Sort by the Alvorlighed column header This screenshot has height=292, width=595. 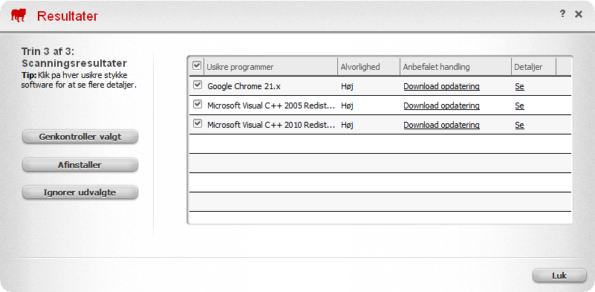click(368, 67)
